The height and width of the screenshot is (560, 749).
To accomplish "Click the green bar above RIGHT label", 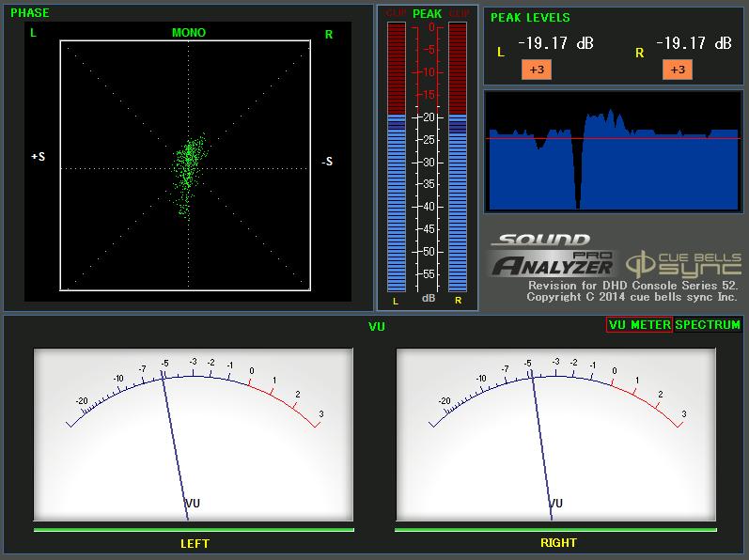I will pyautogui.click(x=558, y=530).
